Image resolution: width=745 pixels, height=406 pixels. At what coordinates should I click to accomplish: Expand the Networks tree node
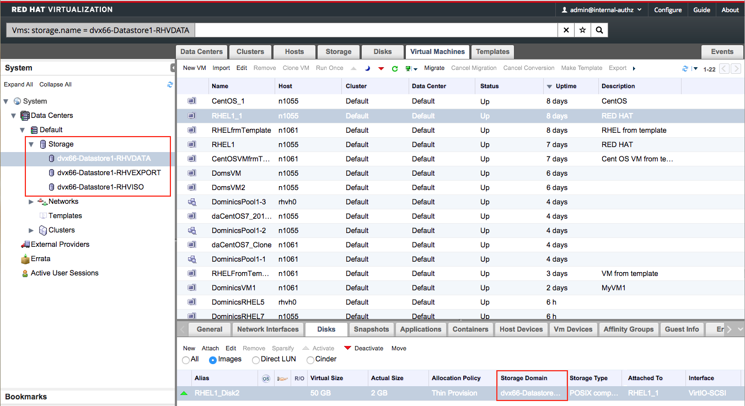[31, 202]
